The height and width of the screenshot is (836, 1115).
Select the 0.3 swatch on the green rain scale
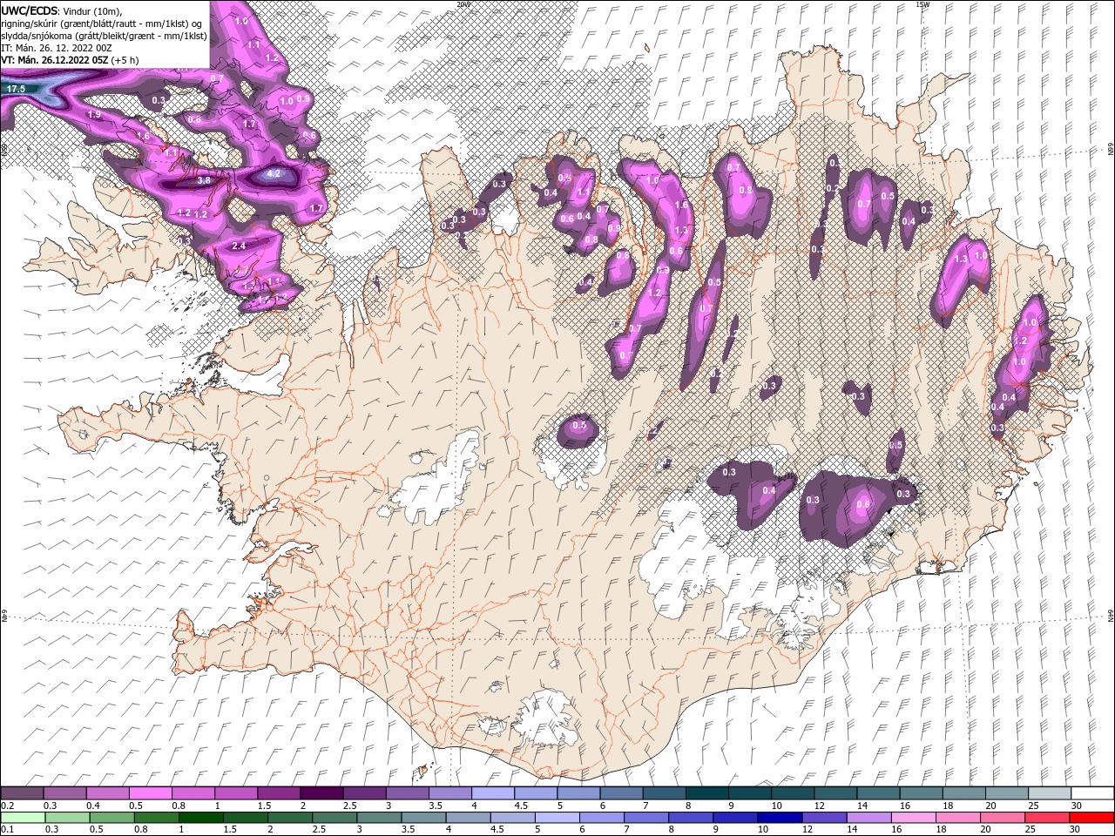point(67,818)
